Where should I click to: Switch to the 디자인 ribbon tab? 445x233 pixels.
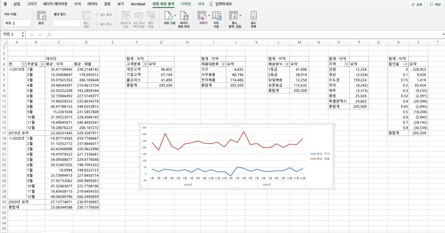(186, 4)
